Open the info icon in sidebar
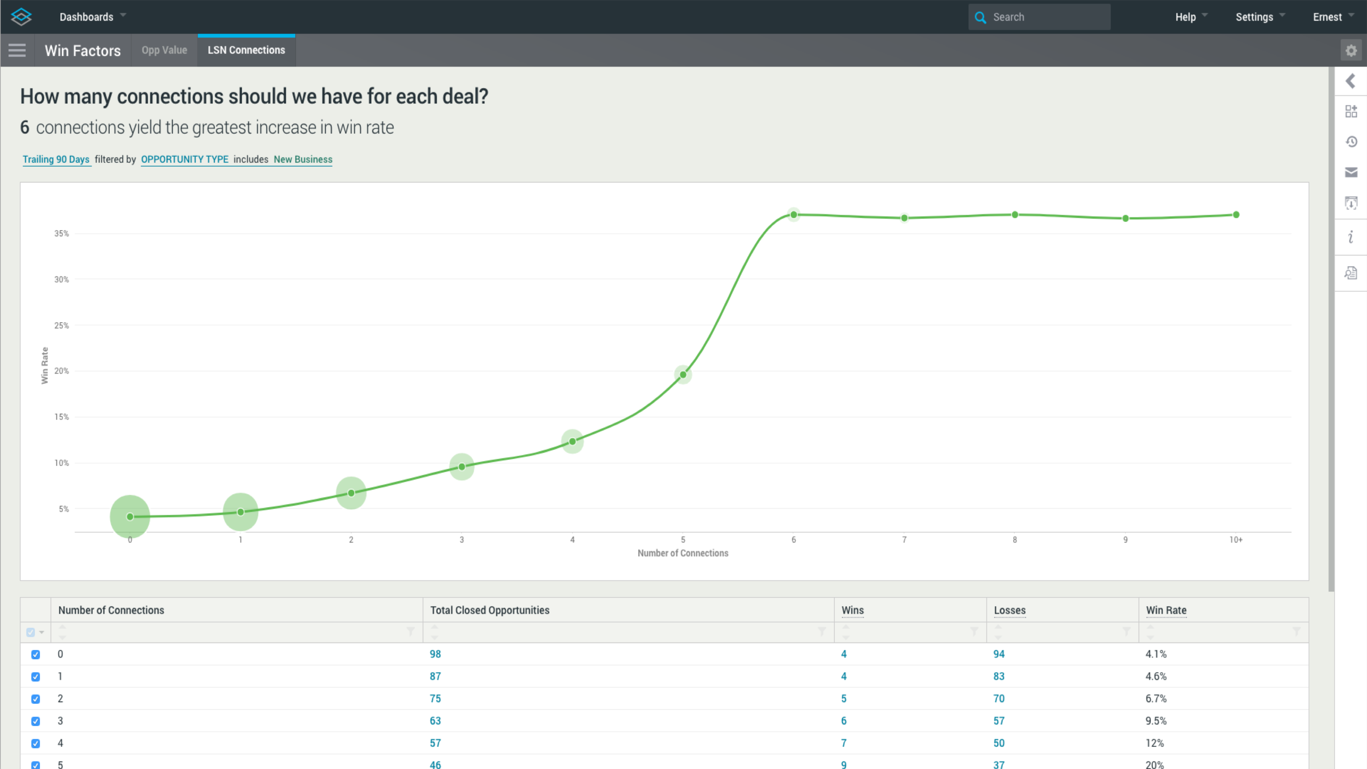This screenshot has height=769, width=1367. click(1351, 237)
